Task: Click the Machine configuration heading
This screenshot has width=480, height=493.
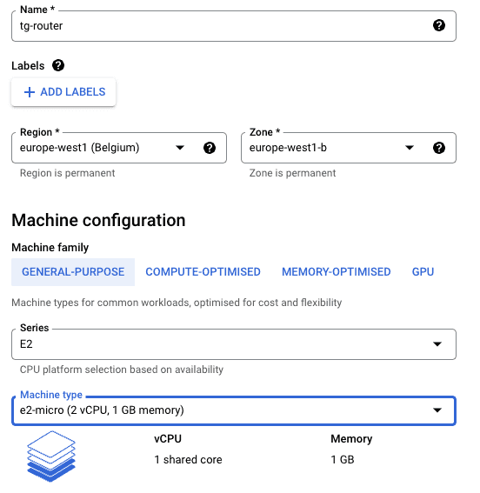Action: click(98, 220)
